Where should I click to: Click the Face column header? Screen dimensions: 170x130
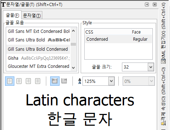(x=142, y=32)
